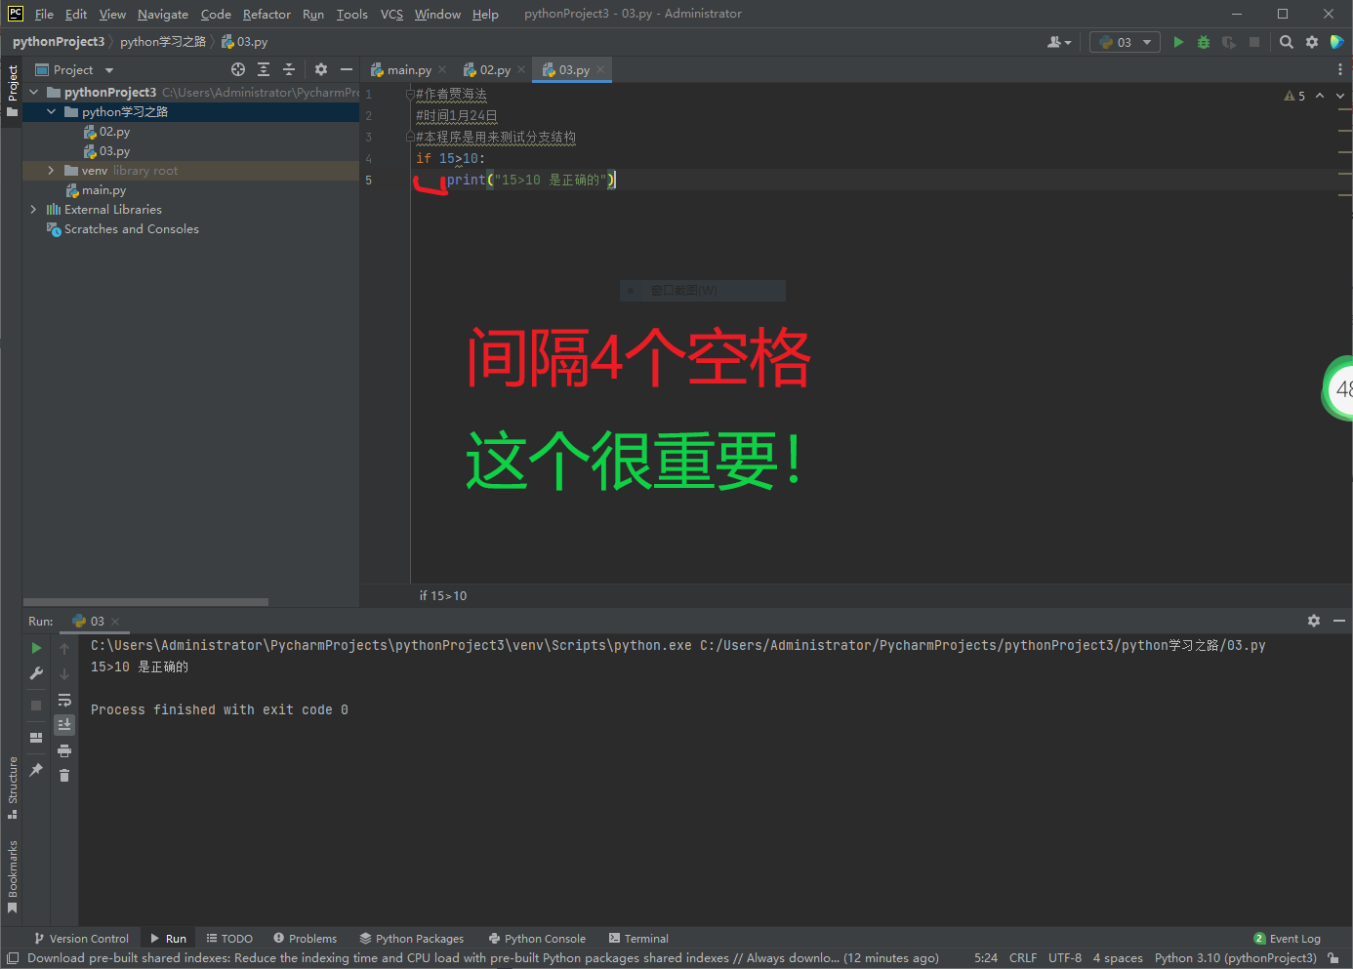Click the 5:24 caret position indicator
Viewport: 1353px width, 969px height.
[986, 958]
